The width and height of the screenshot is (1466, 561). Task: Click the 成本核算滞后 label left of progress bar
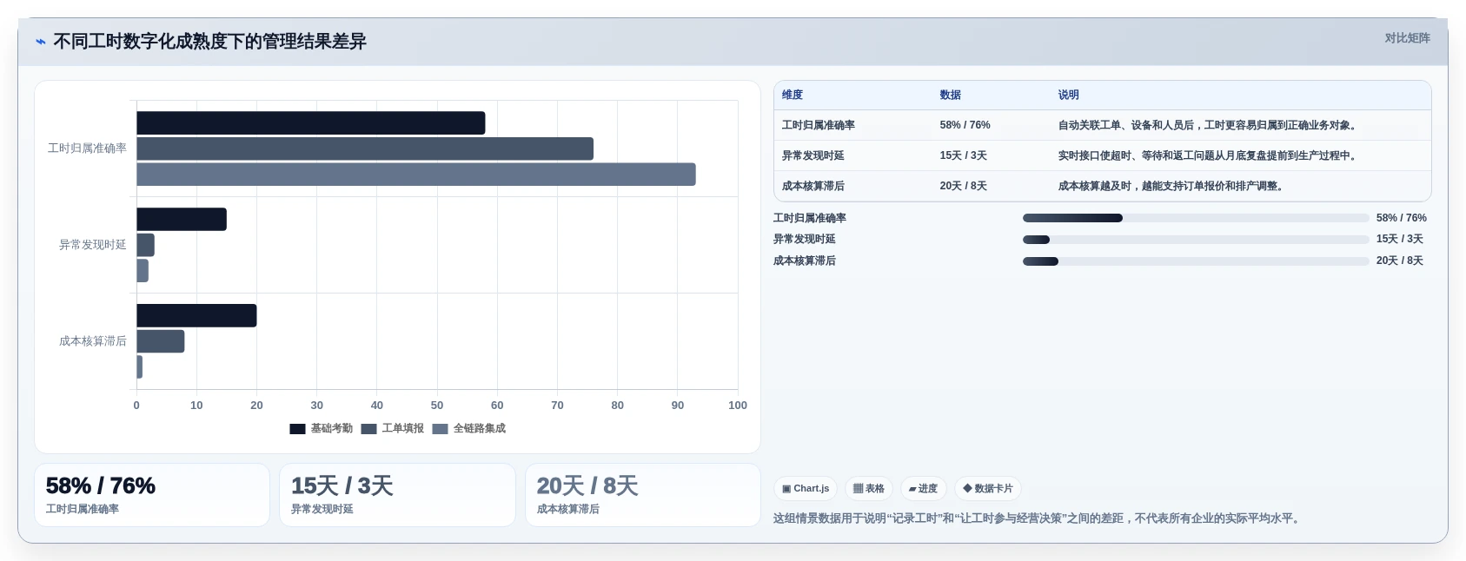pyautogui.click(x=805, y=261)
